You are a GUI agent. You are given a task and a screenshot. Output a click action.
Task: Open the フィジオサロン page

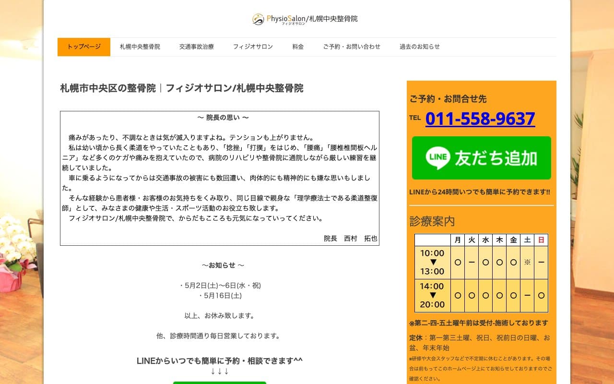[253, 47]
